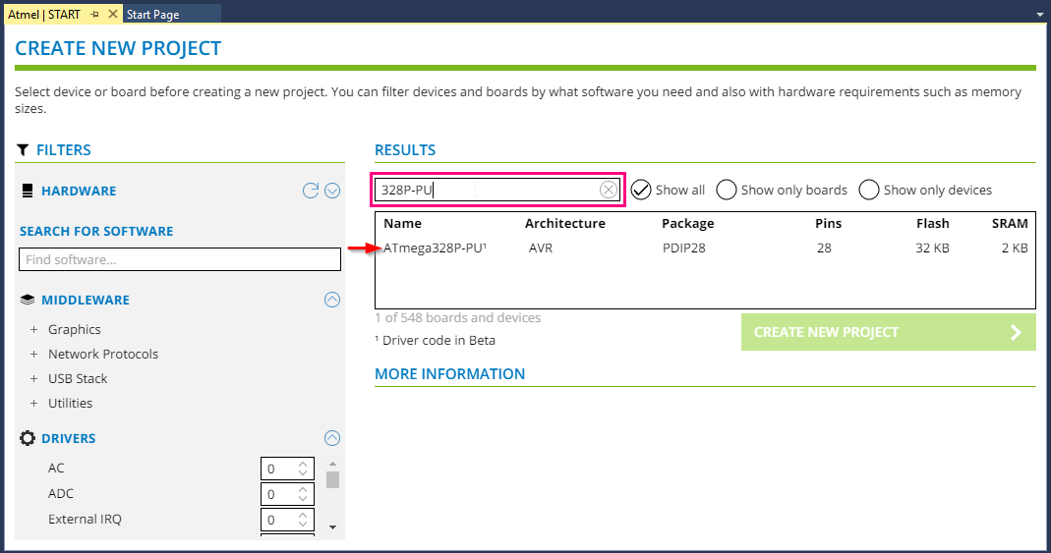Select Show only boards option
This screenshot has height=553, width=1051.
point(782,191)
